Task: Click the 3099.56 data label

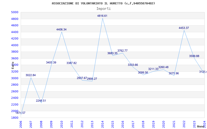Action: point(143,73)
